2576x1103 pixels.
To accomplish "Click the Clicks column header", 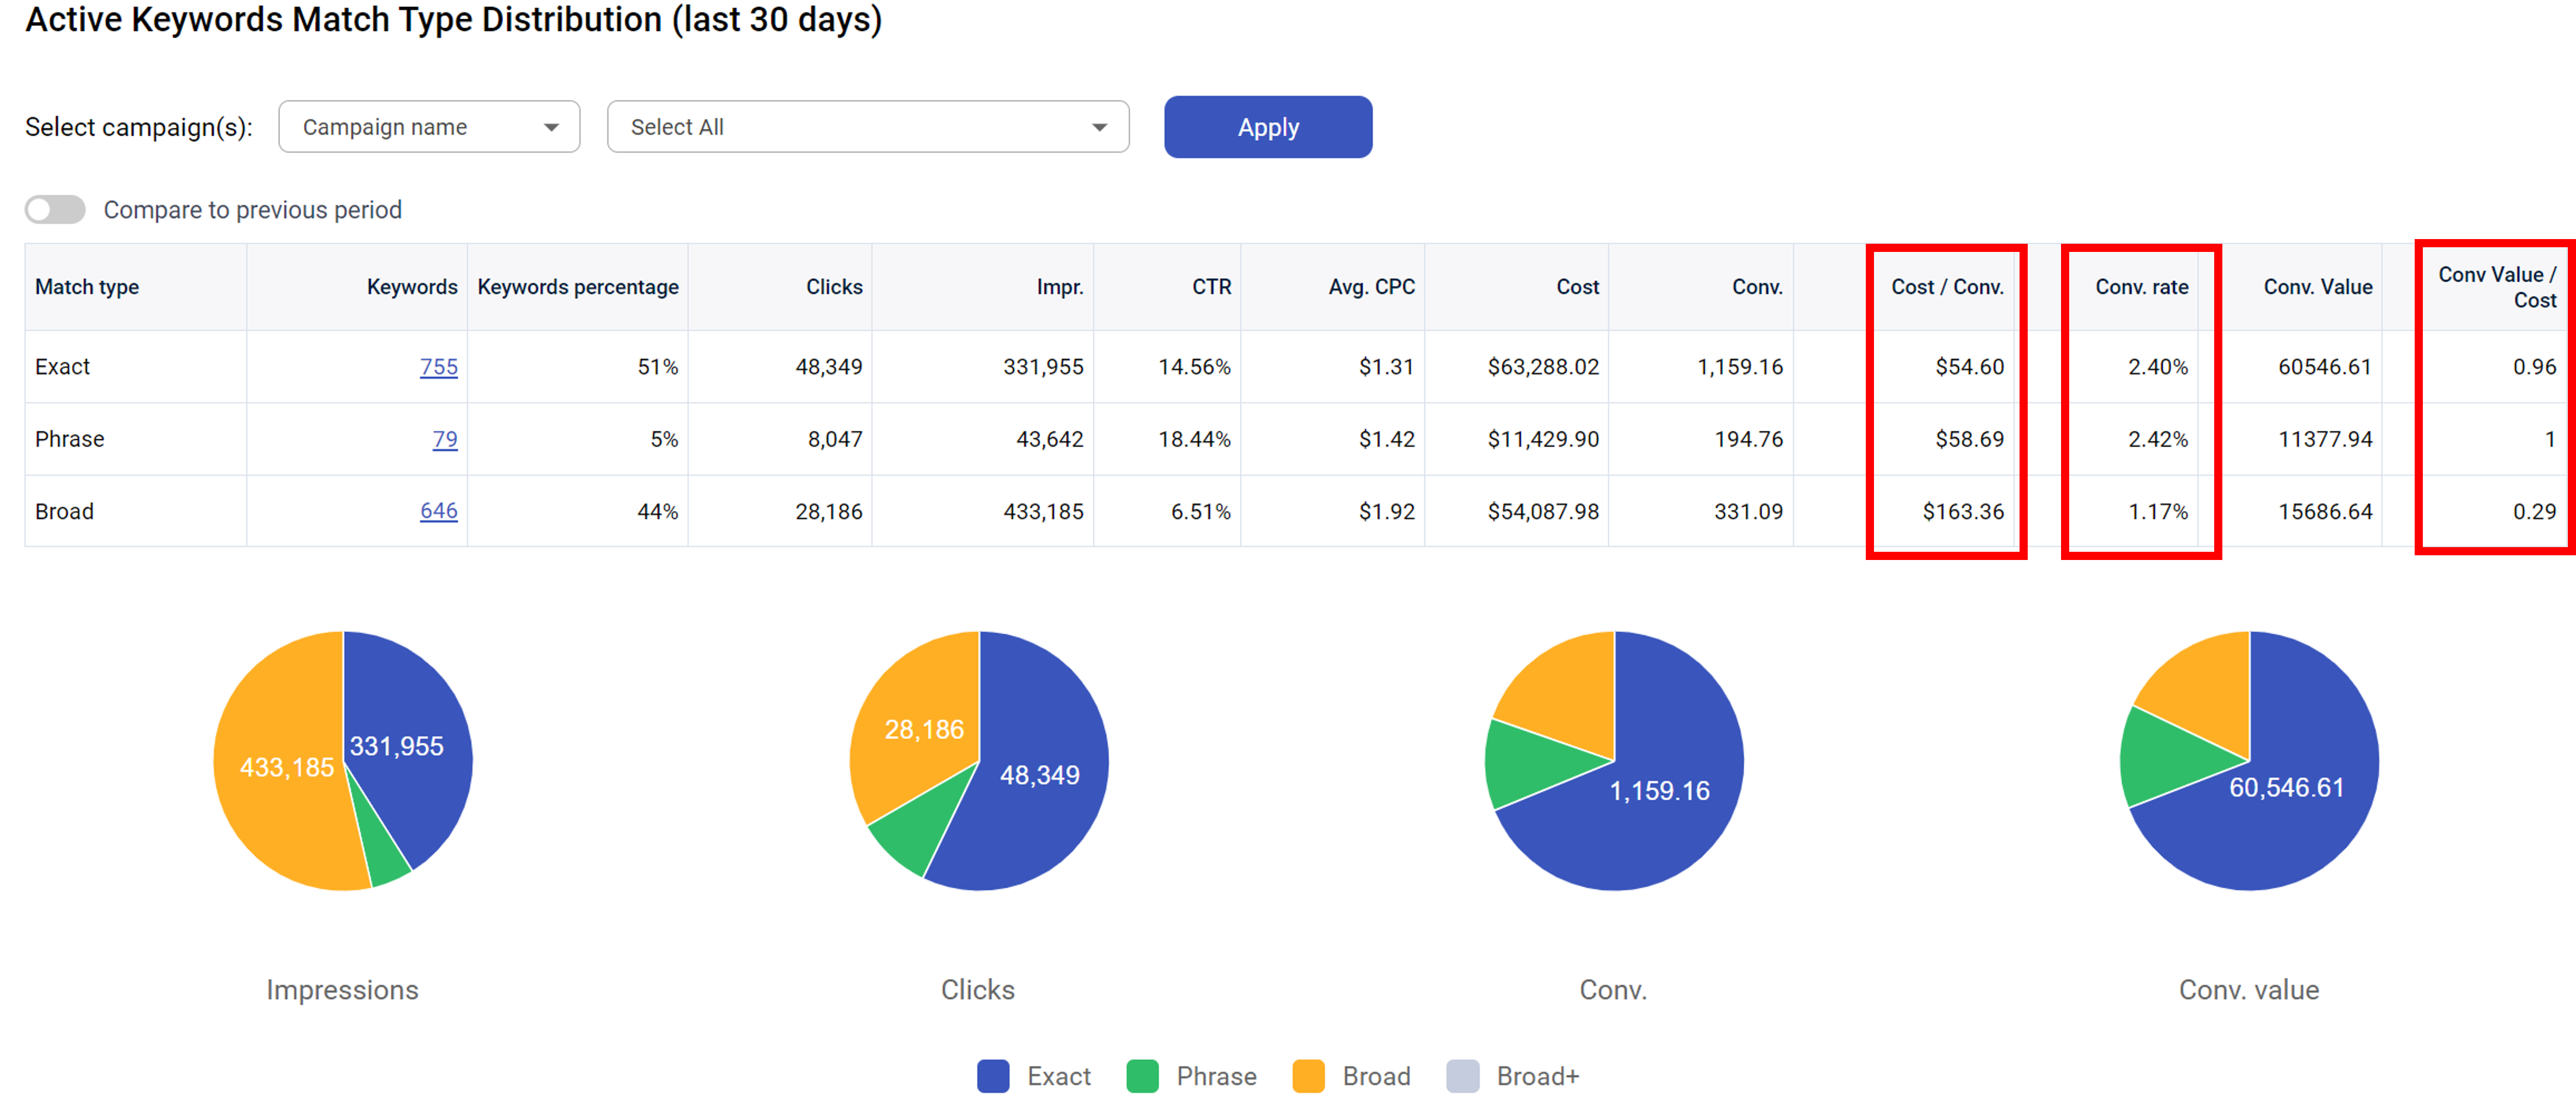I will [833, 287].
